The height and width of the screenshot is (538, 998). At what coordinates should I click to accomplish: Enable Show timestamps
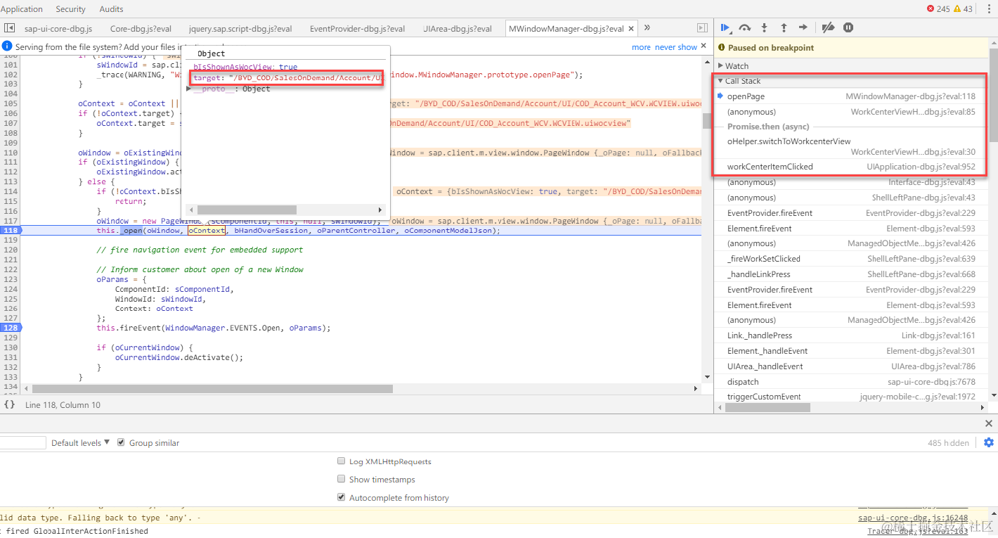(x=342, y=480)
